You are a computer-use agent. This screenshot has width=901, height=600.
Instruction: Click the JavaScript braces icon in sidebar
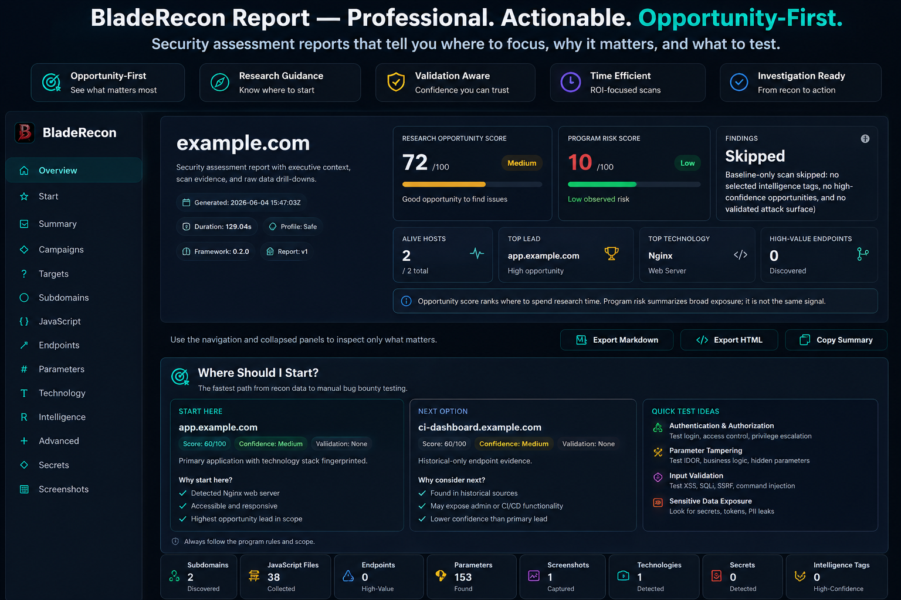24,322
